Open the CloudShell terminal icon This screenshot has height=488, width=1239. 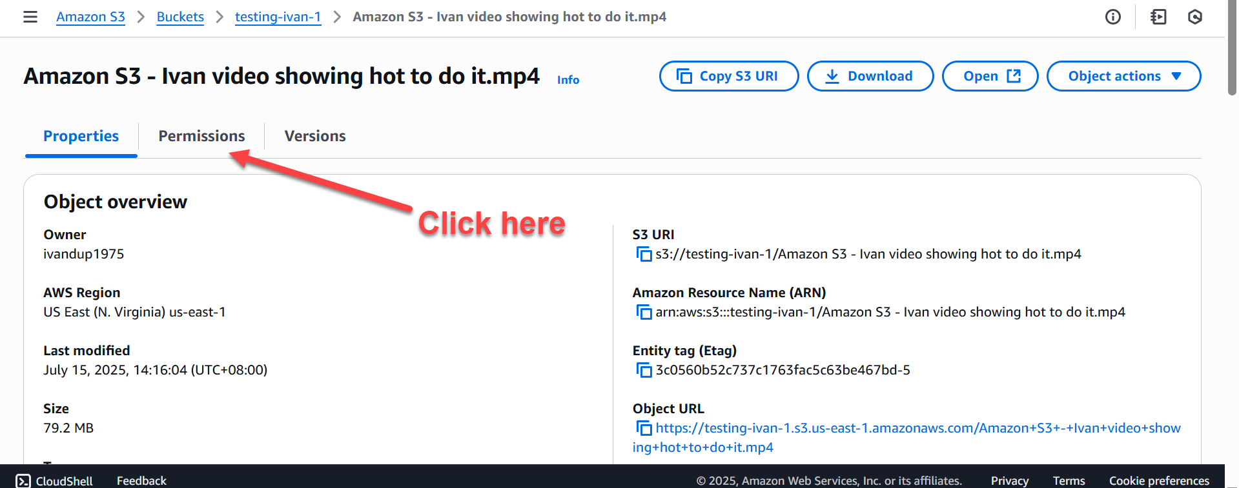(23, 481)
